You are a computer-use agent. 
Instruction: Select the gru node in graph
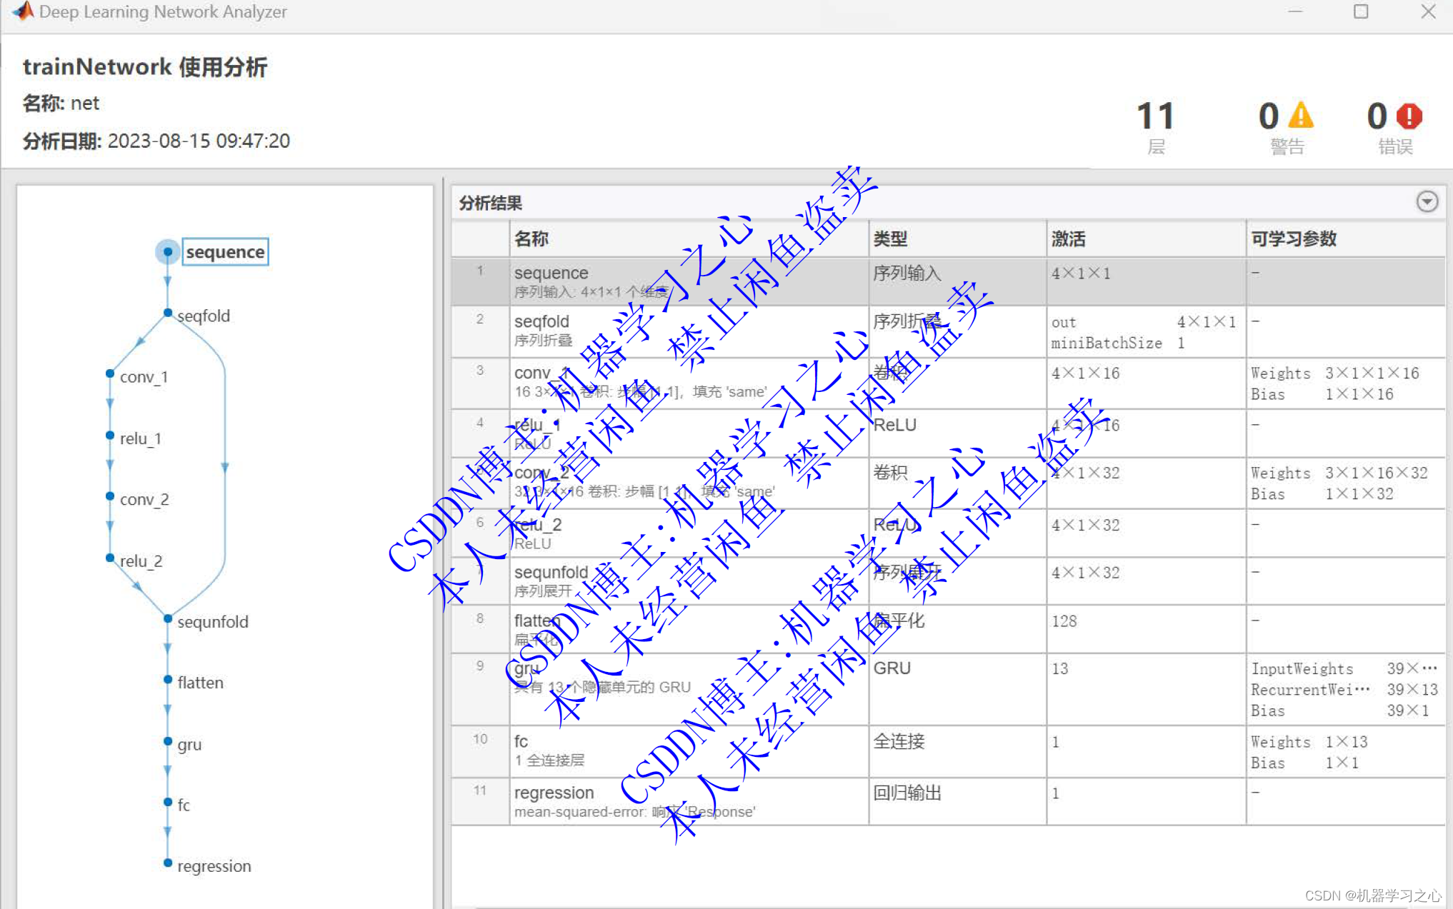pyautogui.click(x=168, y=741)
